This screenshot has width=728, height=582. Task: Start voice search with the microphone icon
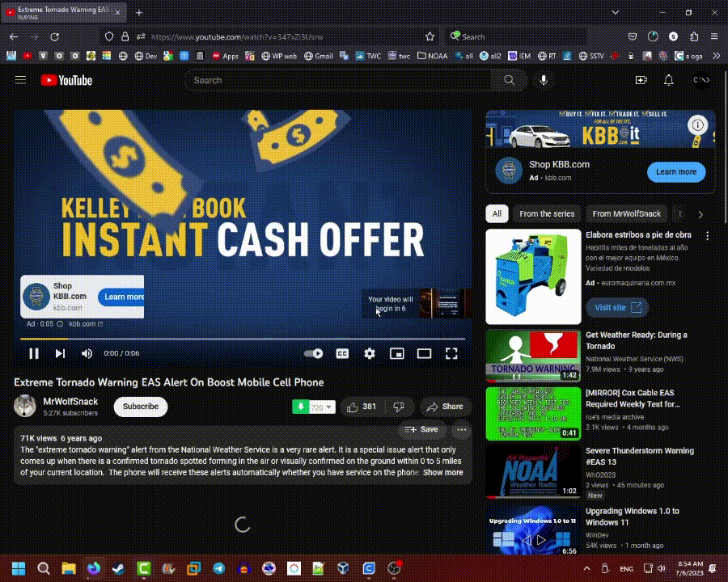tap(544, 80)
